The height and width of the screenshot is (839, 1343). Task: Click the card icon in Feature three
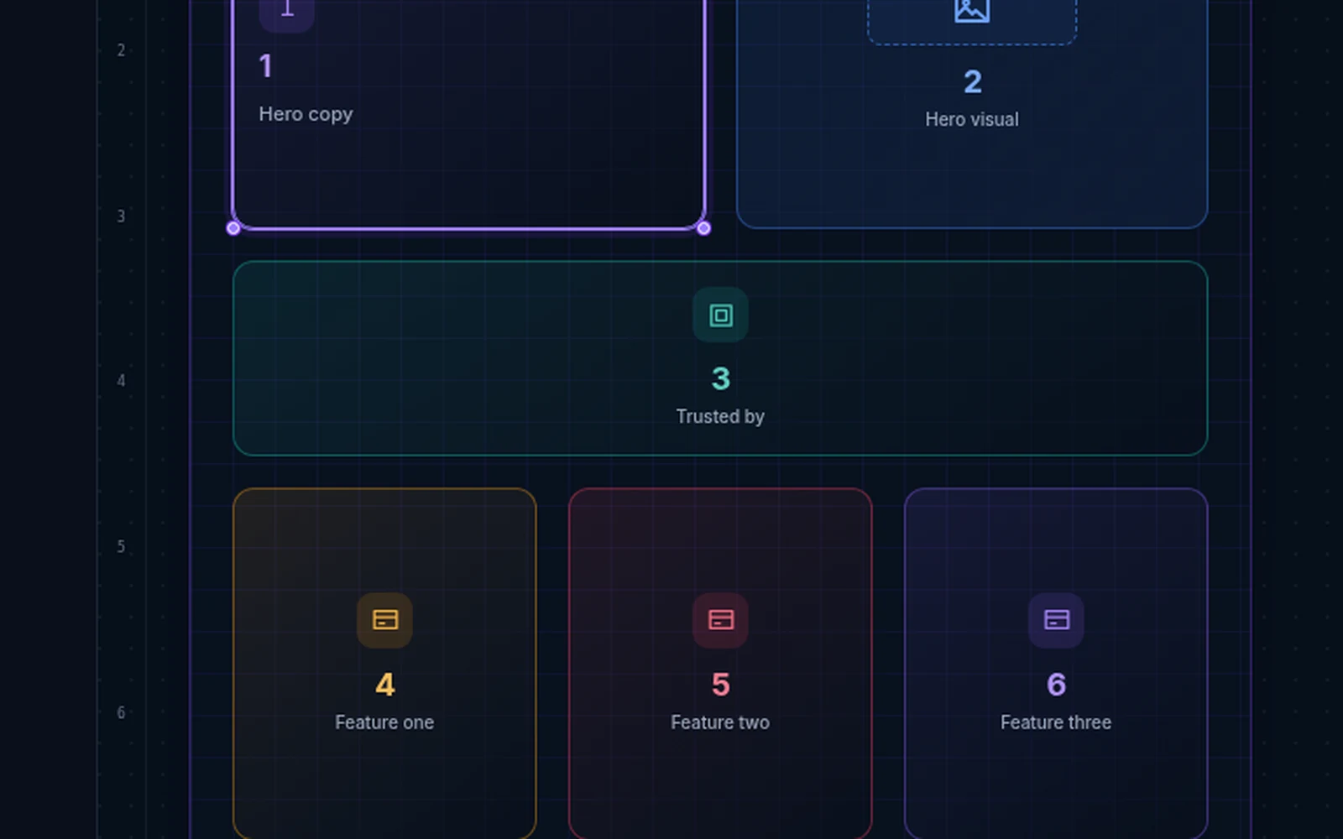[x=1056, y=620]
